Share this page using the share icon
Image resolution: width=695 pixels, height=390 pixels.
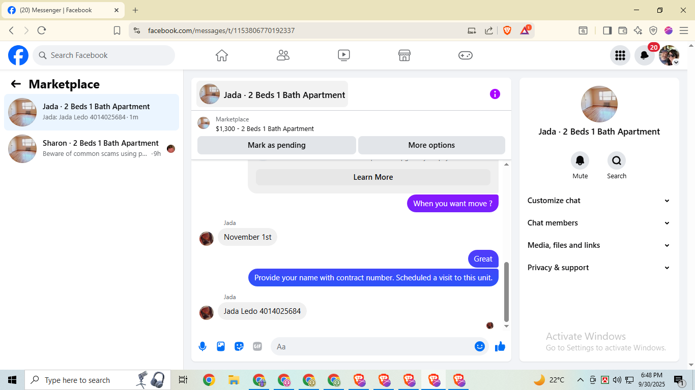coord(489,30)
